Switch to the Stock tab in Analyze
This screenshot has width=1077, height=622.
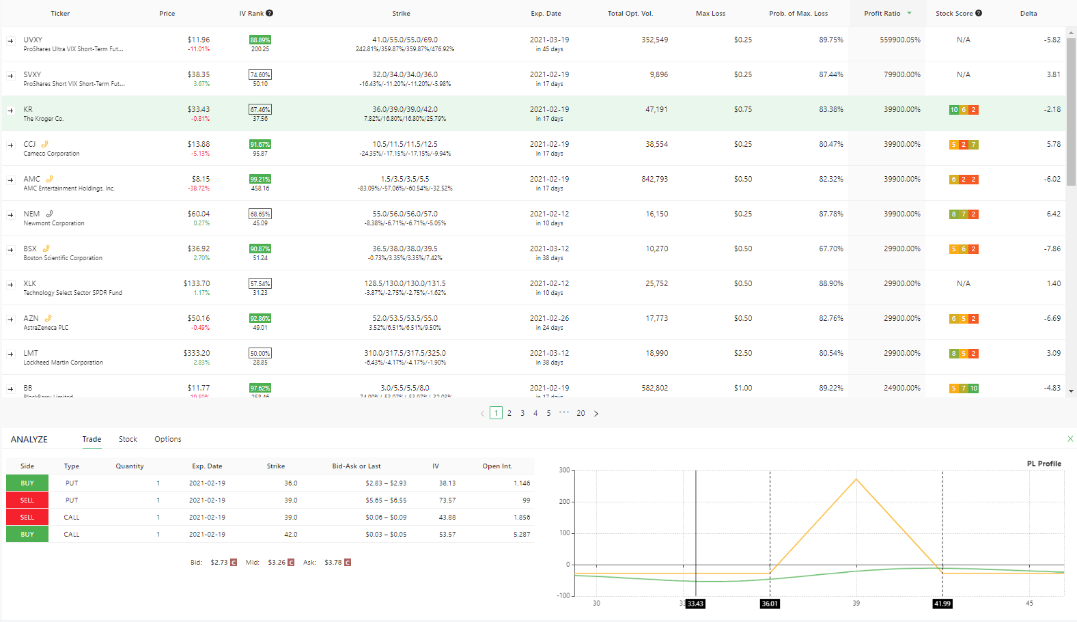128,439
